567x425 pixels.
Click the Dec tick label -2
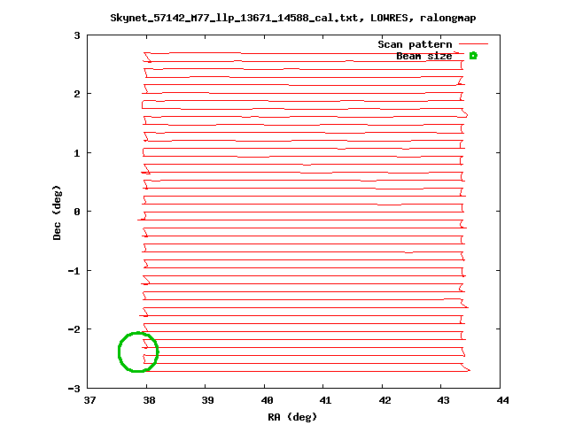pos(74,329)
